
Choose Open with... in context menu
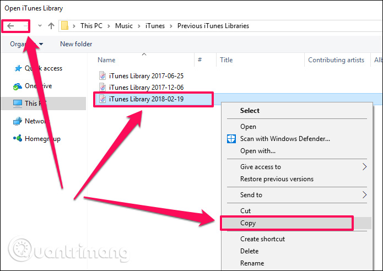(258, 151)
